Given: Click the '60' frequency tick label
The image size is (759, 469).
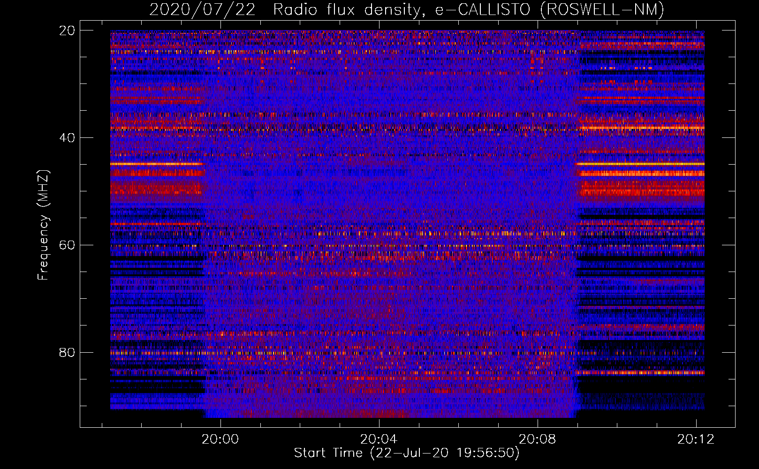Looking at the screenshot, I should tap(67, 245).
